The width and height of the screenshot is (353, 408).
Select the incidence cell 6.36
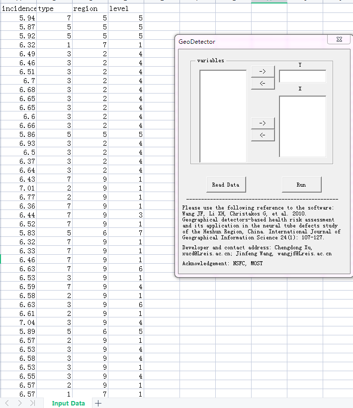click(19, 206)
